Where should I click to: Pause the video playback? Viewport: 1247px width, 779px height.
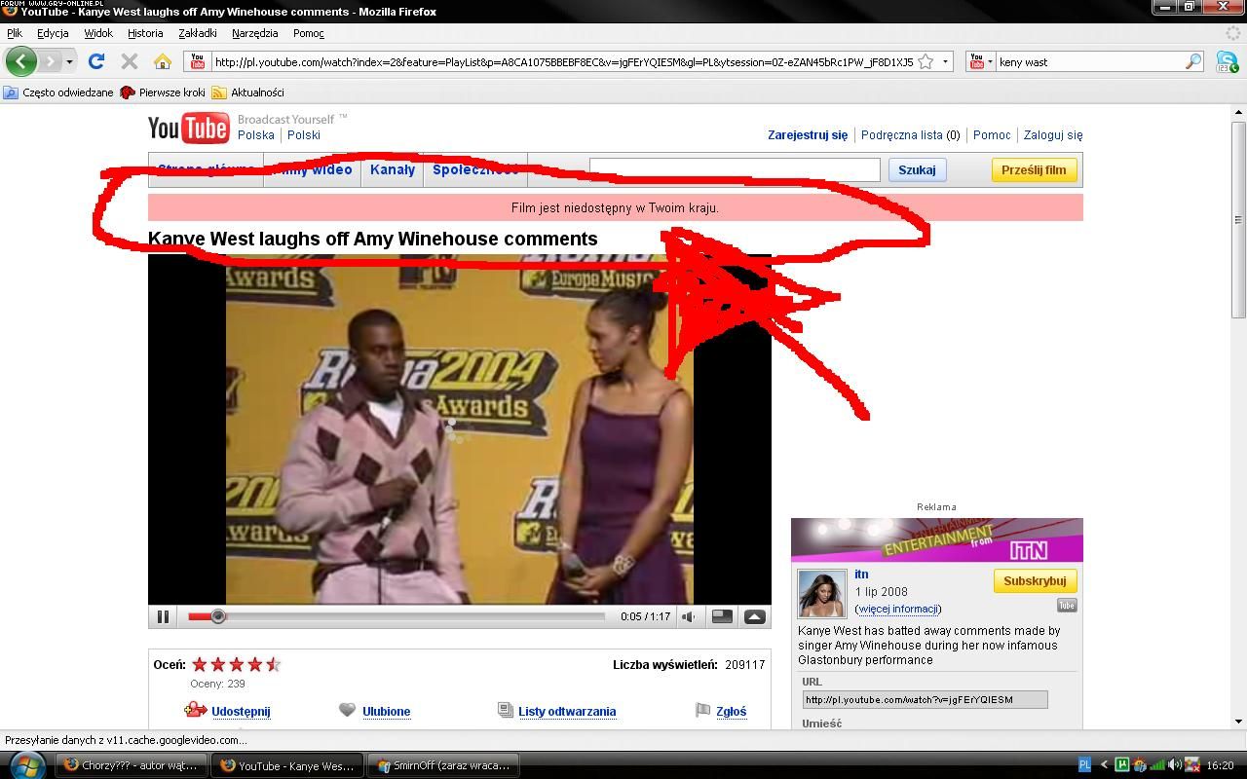click(x=163, y=616)
